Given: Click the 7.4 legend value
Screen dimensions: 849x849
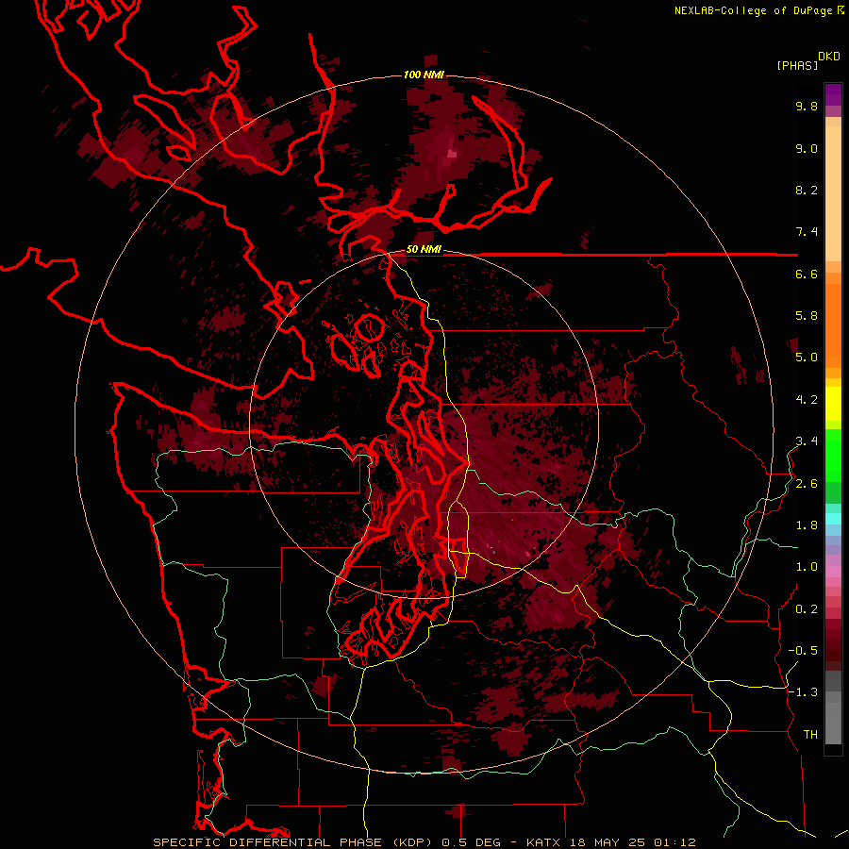Looking at the screenshot, I should tap(807, 232).
